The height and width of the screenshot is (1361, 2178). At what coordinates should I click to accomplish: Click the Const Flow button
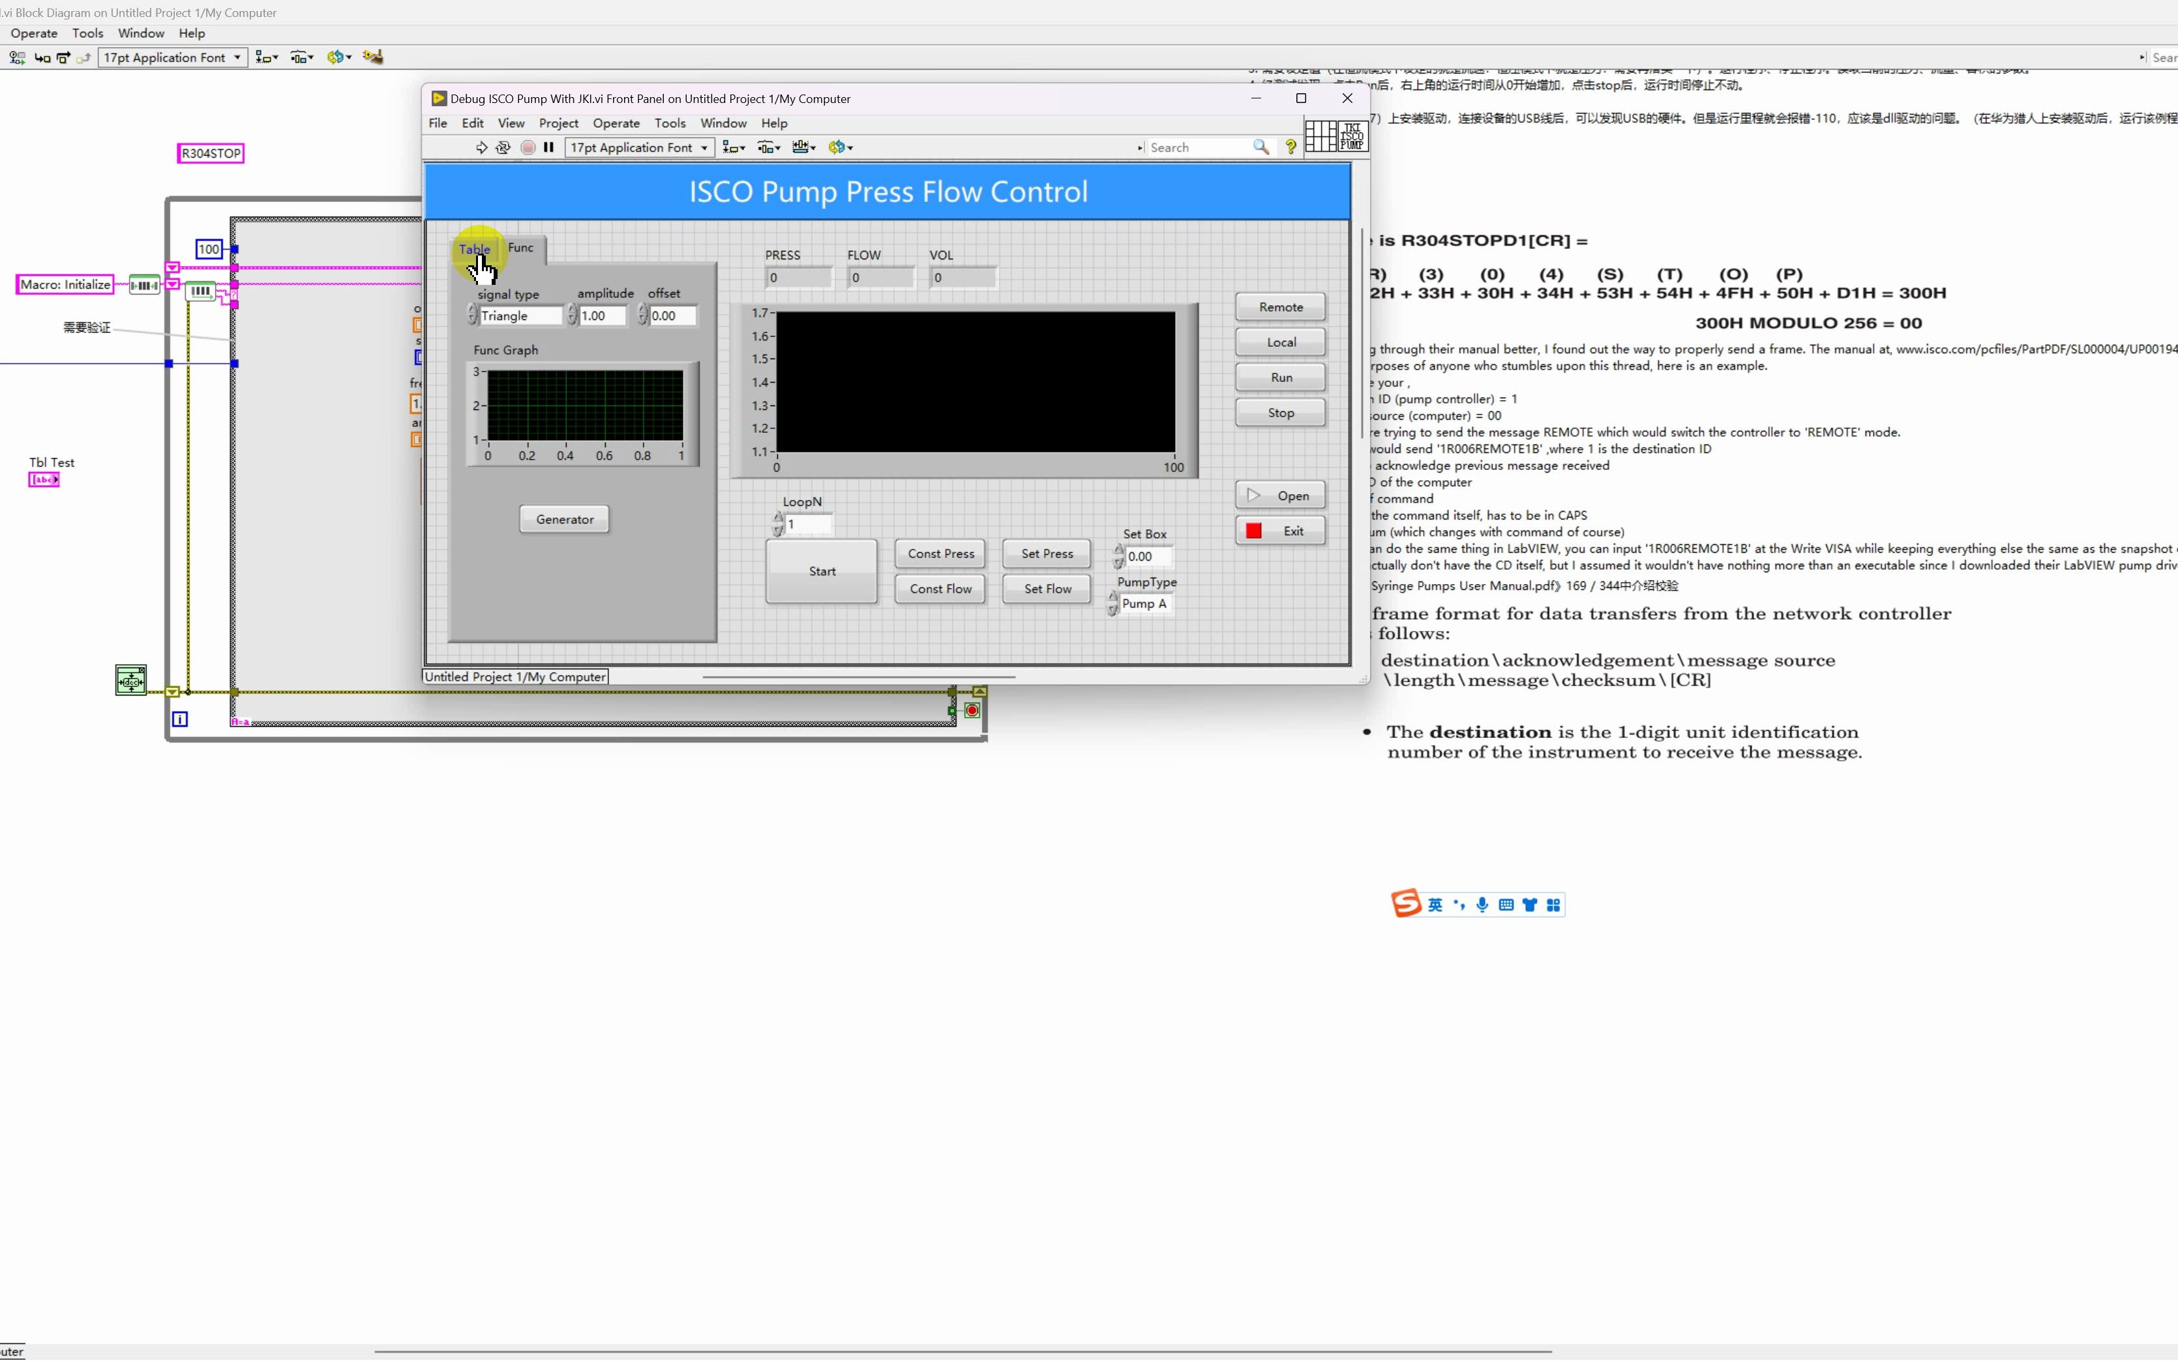click(x=940, y=589)
